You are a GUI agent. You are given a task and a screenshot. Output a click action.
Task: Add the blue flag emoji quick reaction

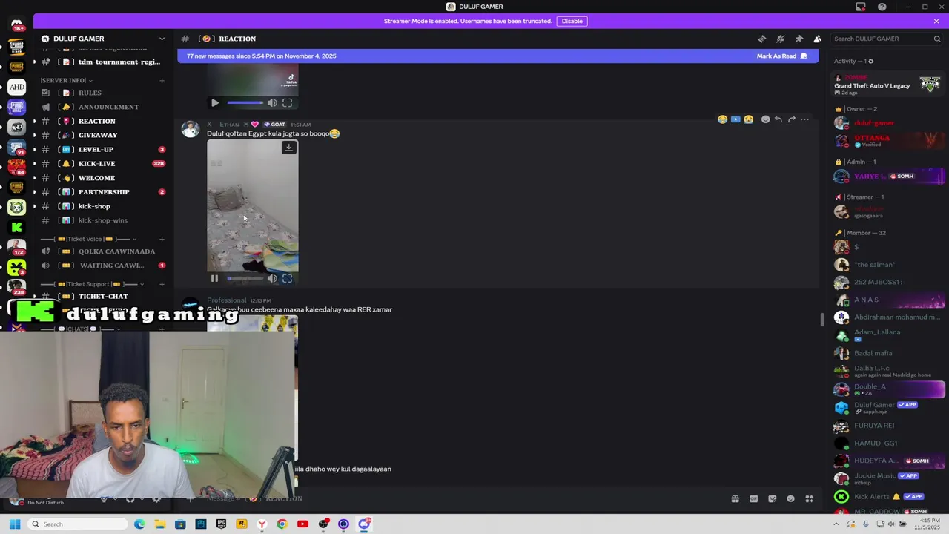click(x=735, y=119)
